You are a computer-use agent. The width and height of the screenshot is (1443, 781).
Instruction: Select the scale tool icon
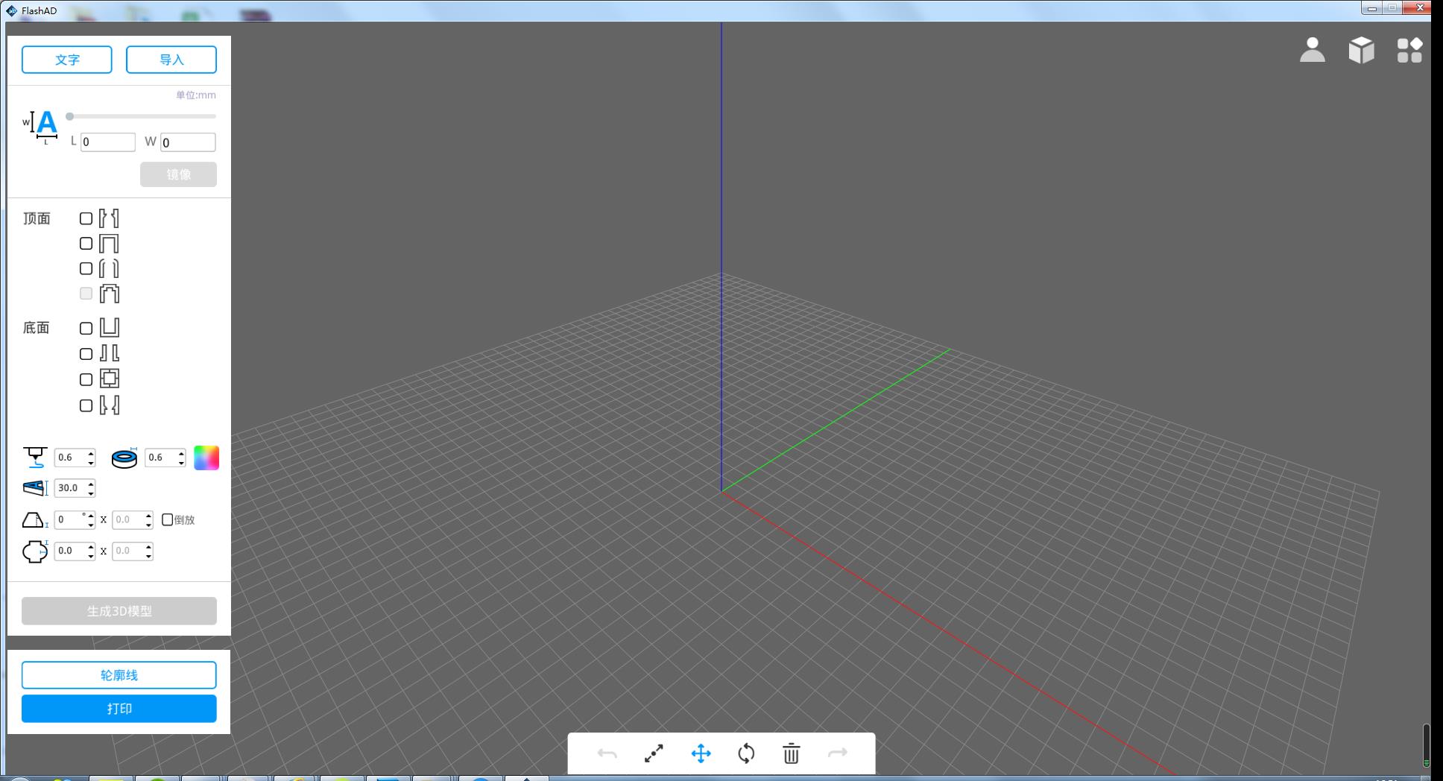[654, 753]
